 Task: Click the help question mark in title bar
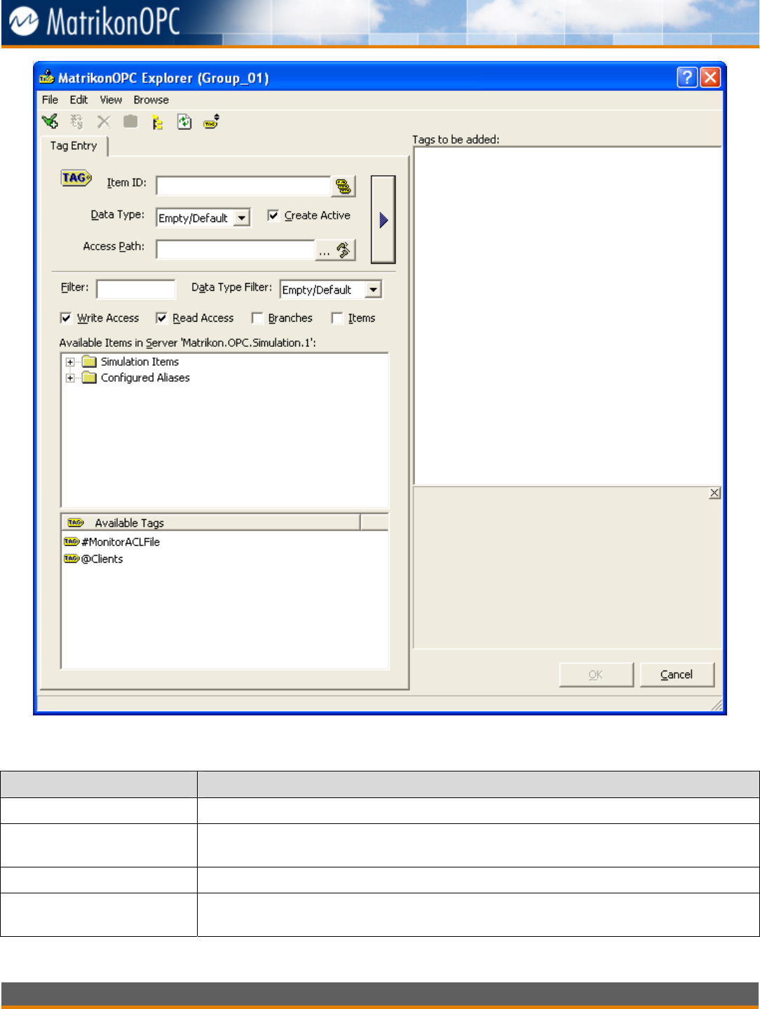pyautogui.click(x=687, y=77)
